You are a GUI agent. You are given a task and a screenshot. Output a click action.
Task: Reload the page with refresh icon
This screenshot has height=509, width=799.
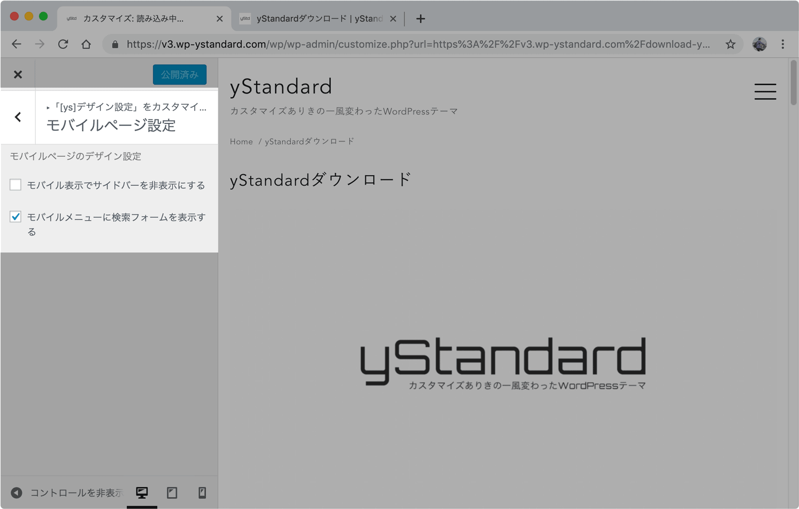(x=63, y=44)
